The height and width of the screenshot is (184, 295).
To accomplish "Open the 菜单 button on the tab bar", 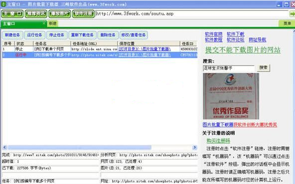I will coord(287,23).
